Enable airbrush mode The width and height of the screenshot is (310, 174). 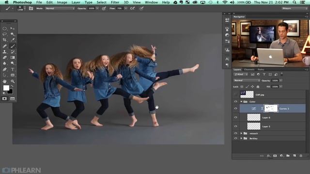(x=132, y=9)
